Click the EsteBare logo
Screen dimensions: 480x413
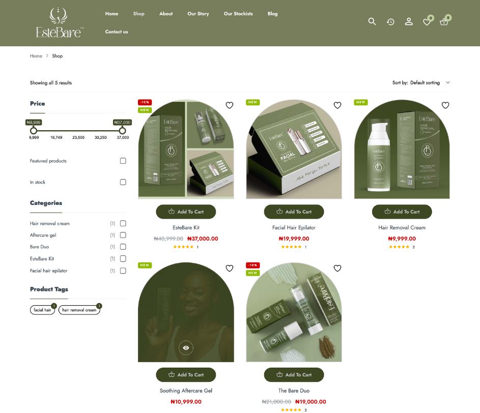[x=60, y=23]
